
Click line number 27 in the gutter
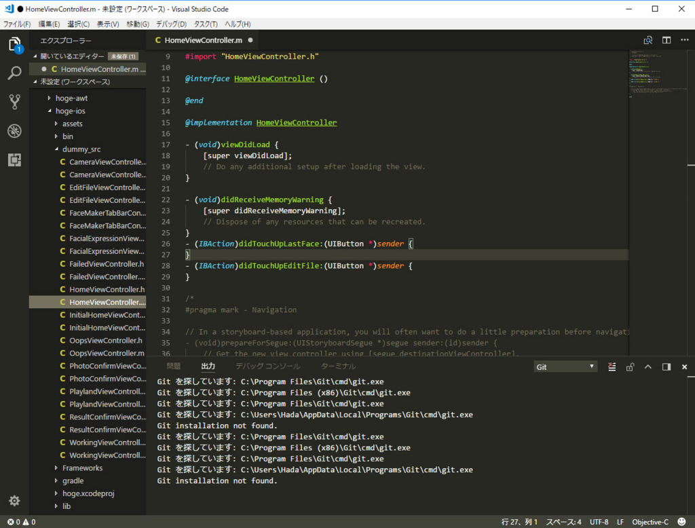click(x=166, y=254)
